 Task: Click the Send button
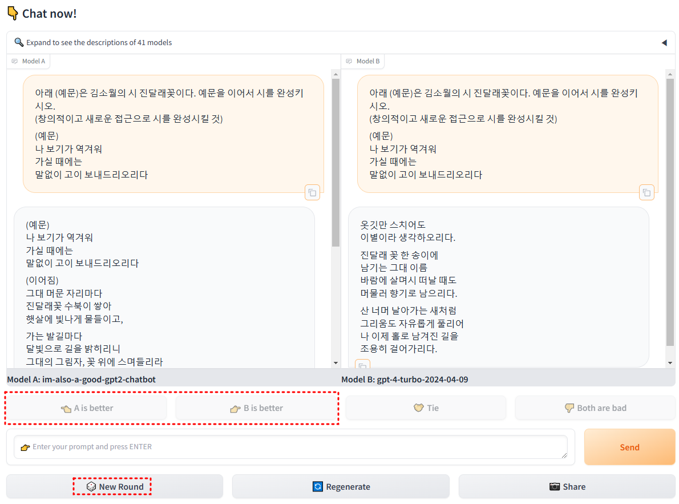point(629,447)
